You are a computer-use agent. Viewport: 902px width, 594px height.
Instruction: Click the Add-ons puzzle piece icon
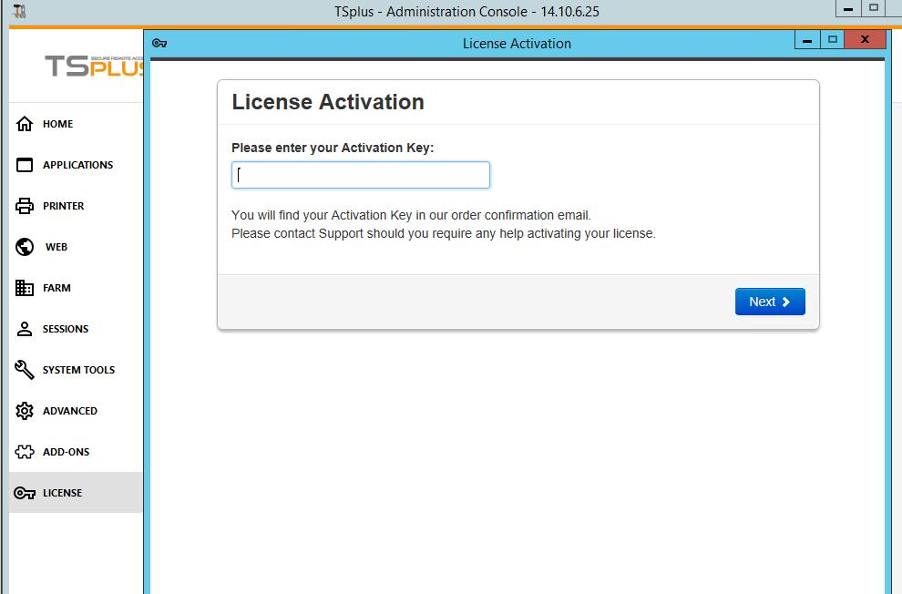[25, 452]
